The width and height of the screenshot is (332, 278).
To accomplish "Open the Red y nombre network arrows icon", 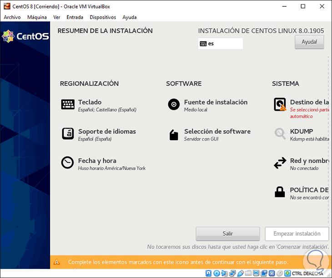I will 280,163.
